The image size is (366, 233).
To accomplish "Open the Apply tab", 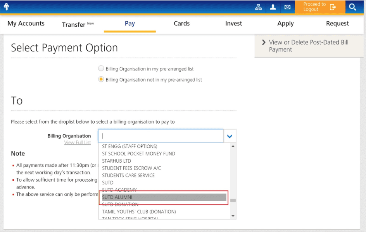I will (x=285, y=24).
